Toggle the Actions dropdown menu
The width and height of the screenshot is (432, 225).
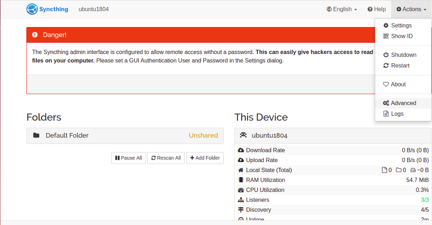411,9
